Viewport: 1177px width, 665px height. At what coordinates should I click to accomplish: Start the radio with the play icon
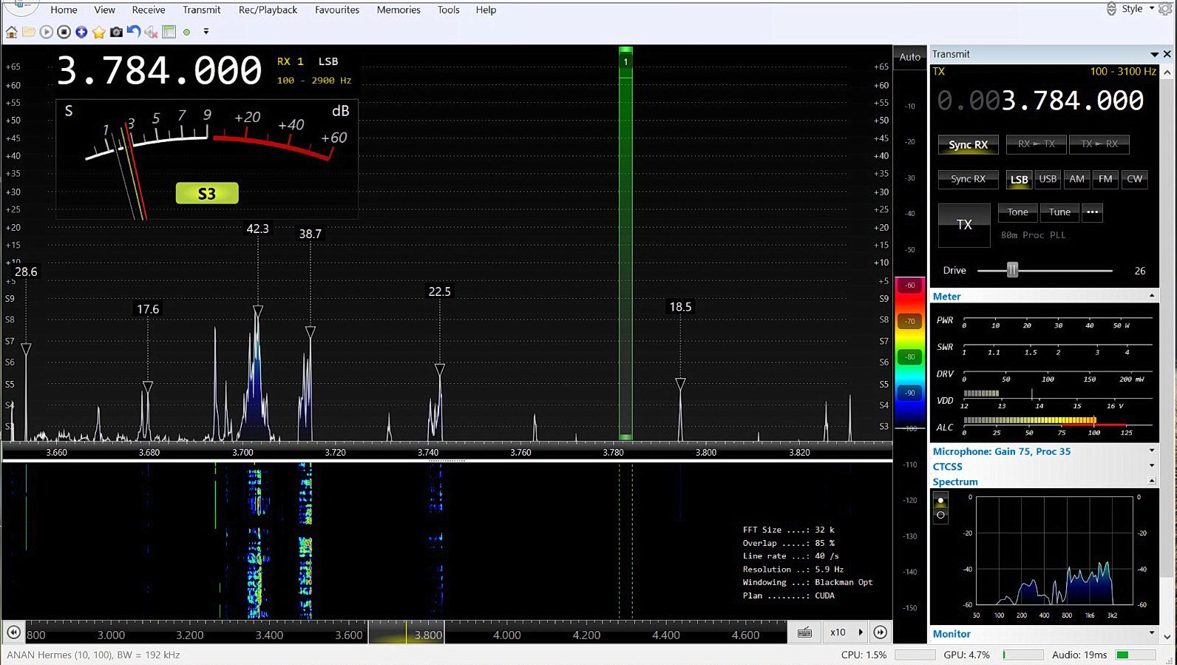coord(47,32)
